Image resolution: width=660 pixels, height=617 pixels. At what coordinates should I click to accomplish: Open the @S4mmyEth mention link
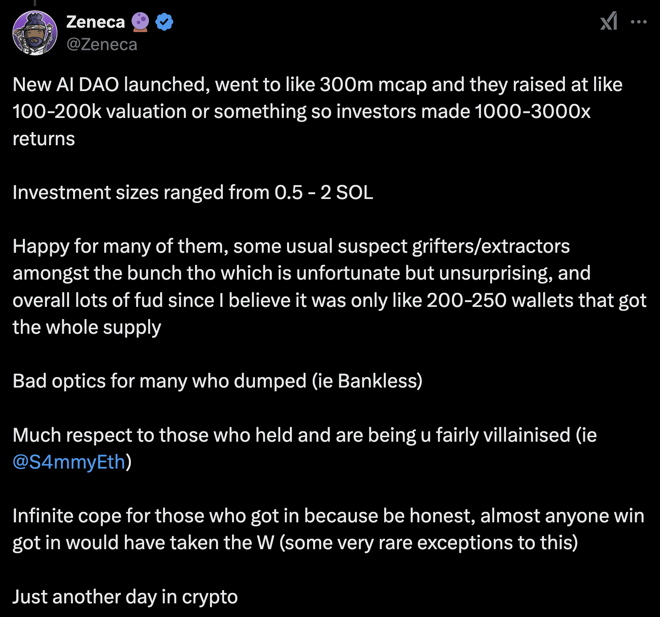pos(69,462)
